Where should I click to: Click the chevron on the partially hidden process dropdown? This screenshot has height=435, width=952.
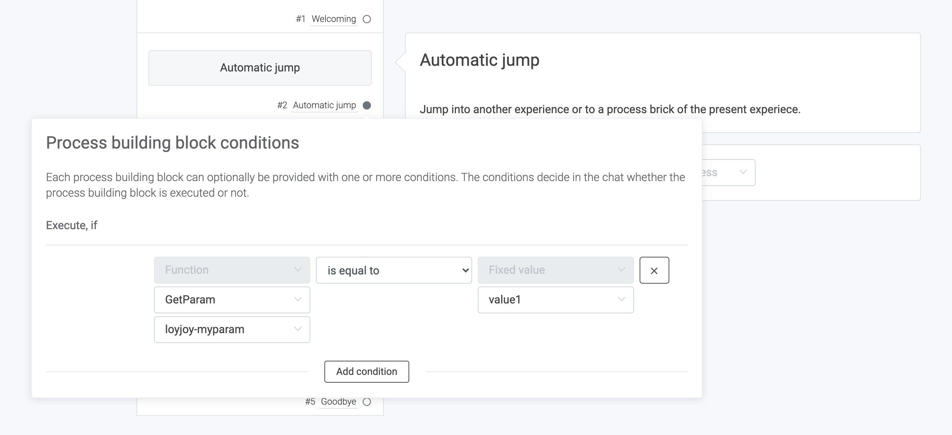(744, 172)
